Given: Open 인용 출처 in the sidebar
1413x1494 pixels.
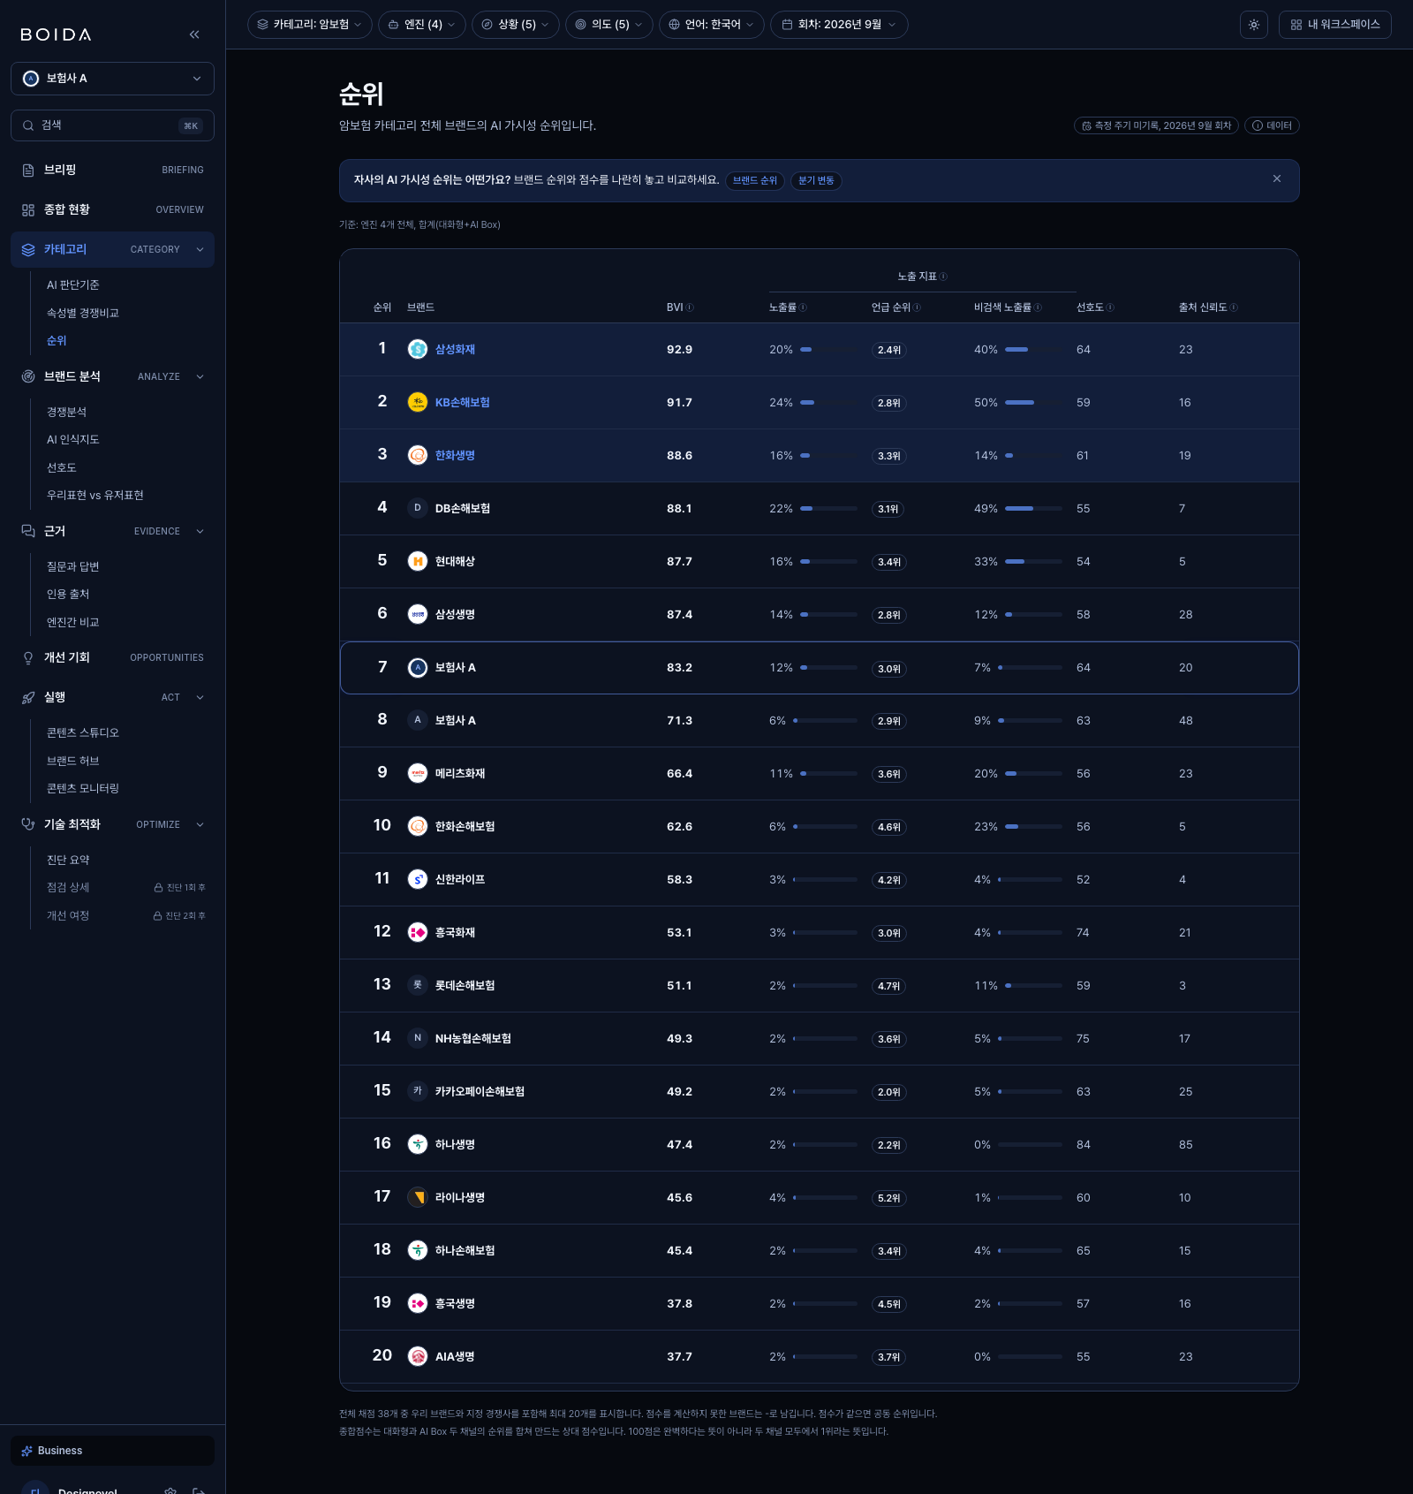Looking at the screenshot, I should 68,594.
